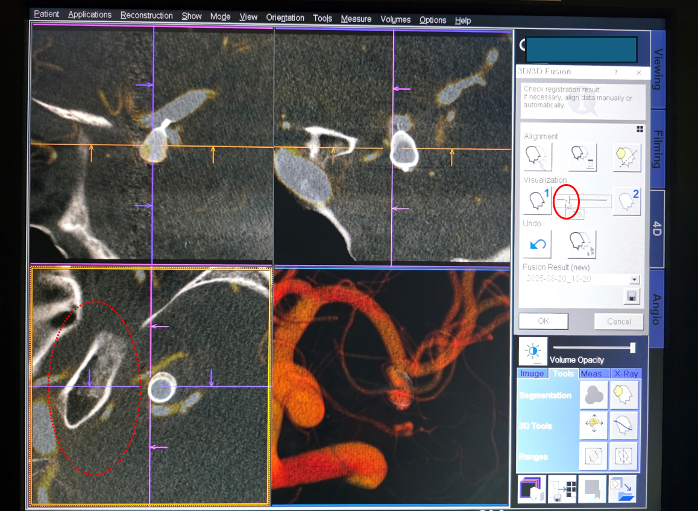Click the blue Undo arrow button
Viewport: 698px width, 511px height.
(x=538, y=244)
